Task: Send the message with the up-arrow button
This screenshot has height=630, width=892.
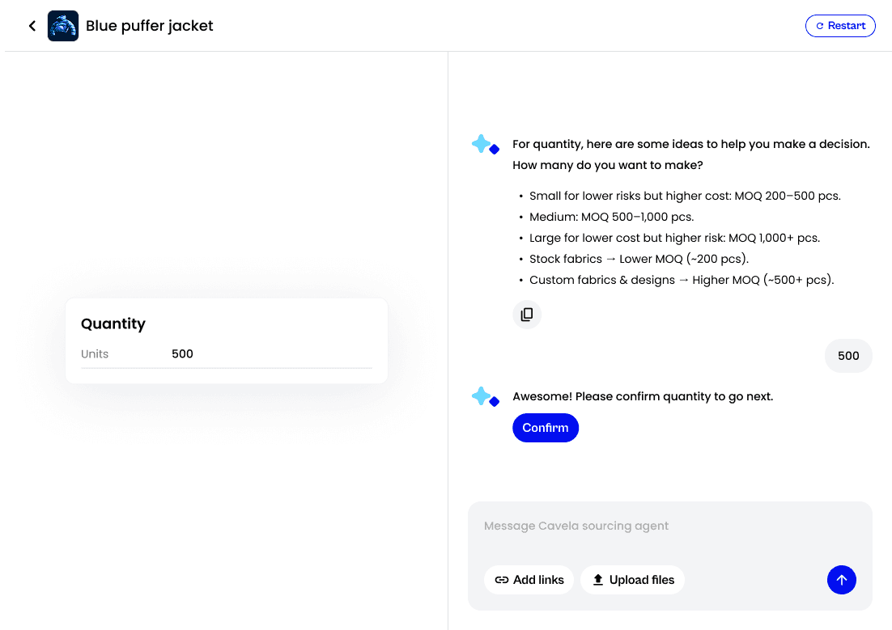Action: [841, 580]
